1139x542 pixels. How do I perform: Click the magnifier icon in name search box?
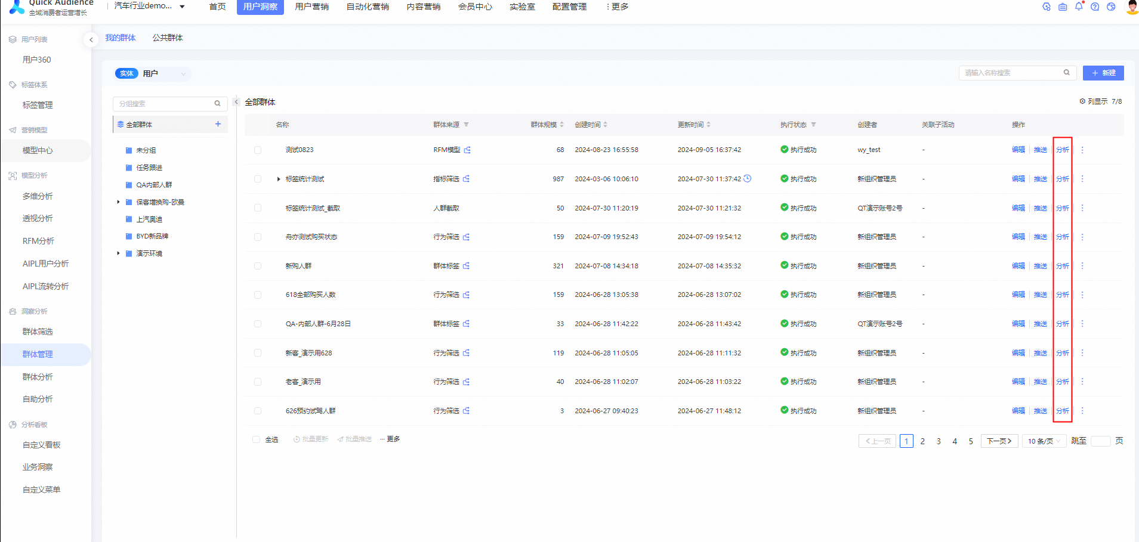point(1066,73)
